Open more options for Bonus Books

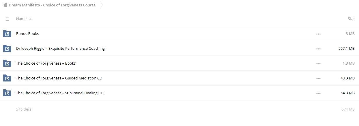click(318, 34)
